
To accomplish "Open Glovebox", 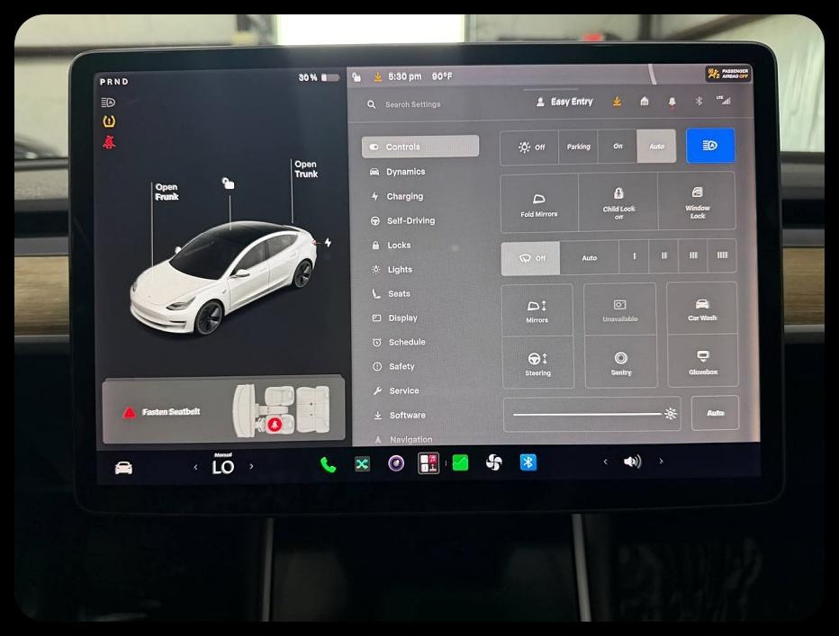I will pos(703,362).
